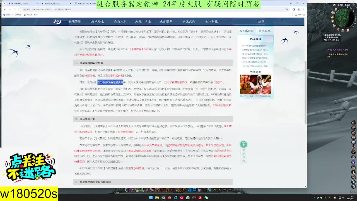The height and width of the screenshot is (201, 357).
Task: Open the 关注我们 nav menu
Action: (189, 21)
